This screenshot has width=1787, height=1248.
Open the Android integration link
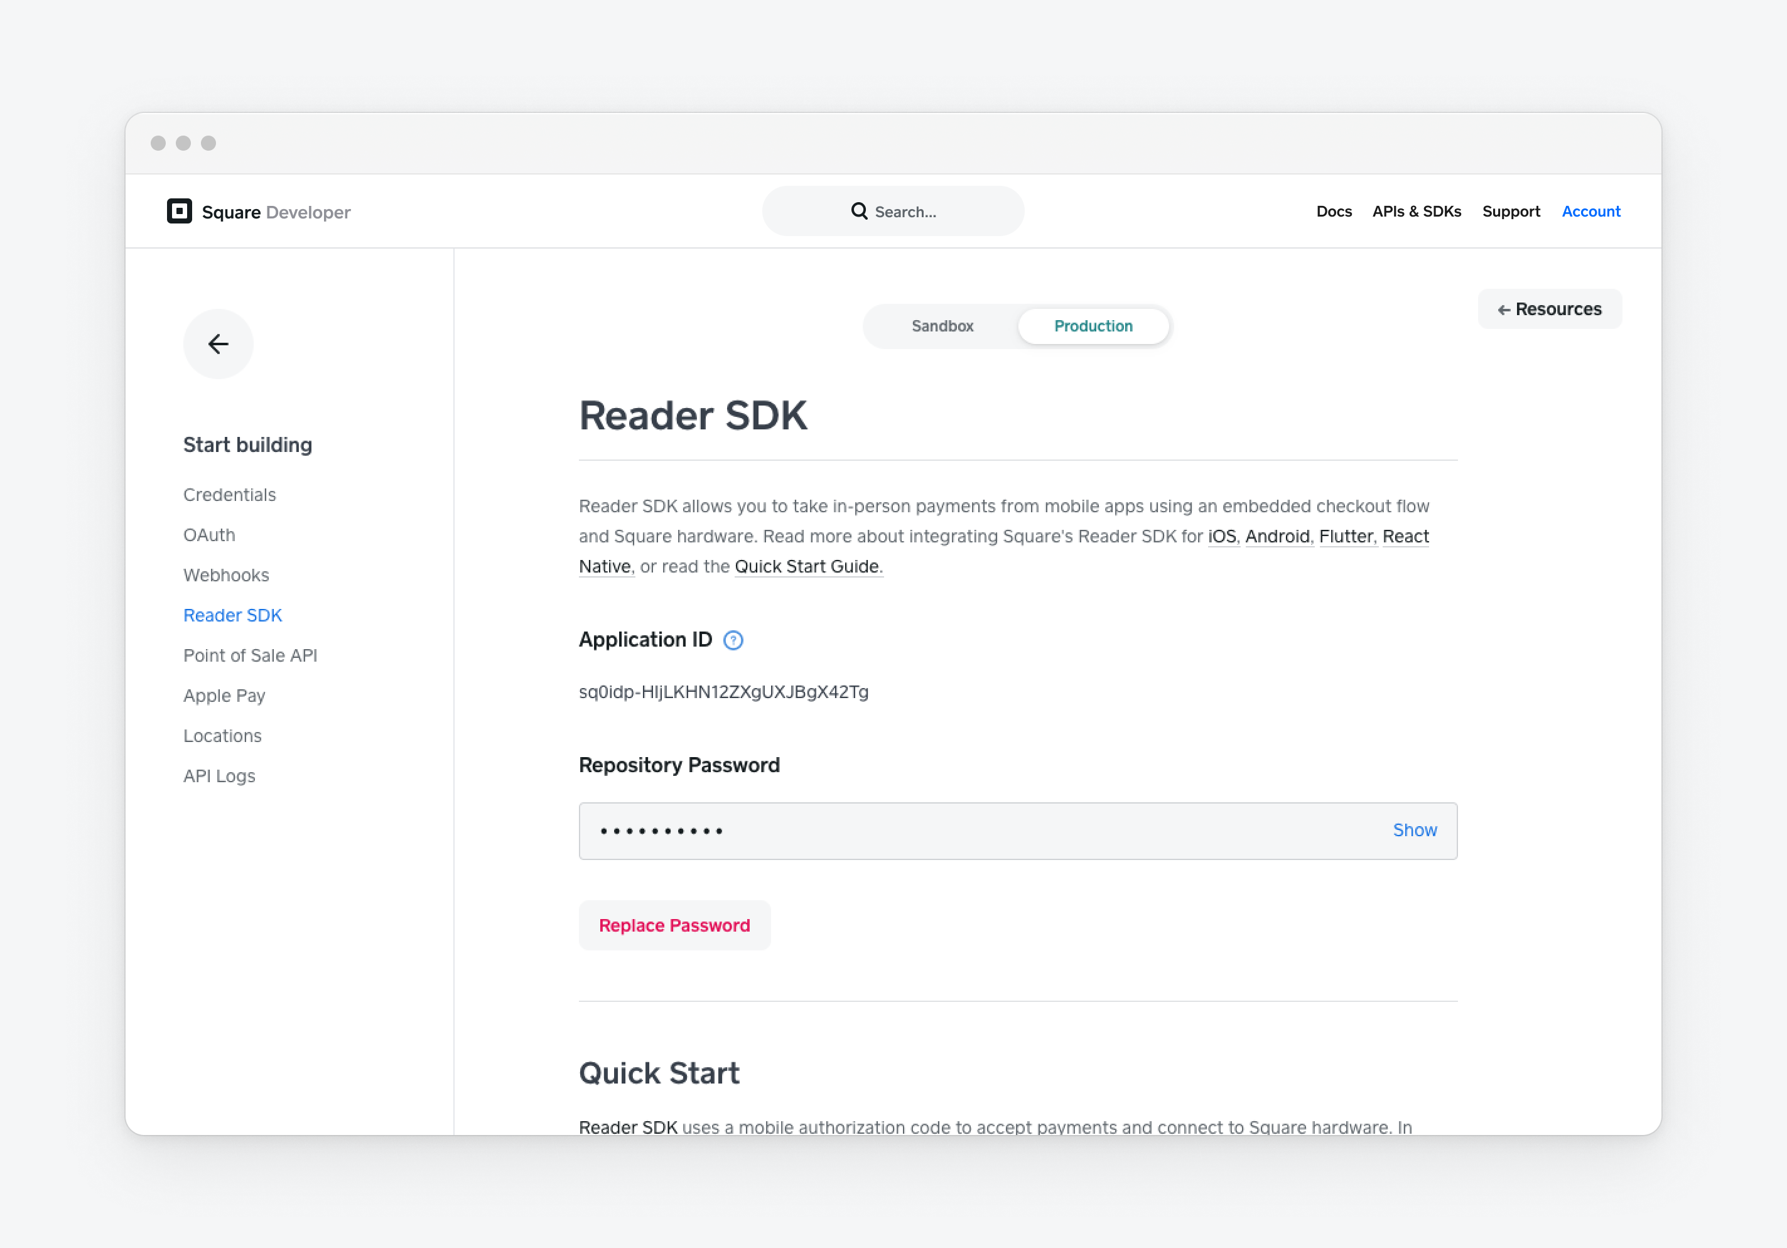pos(1277,536)
